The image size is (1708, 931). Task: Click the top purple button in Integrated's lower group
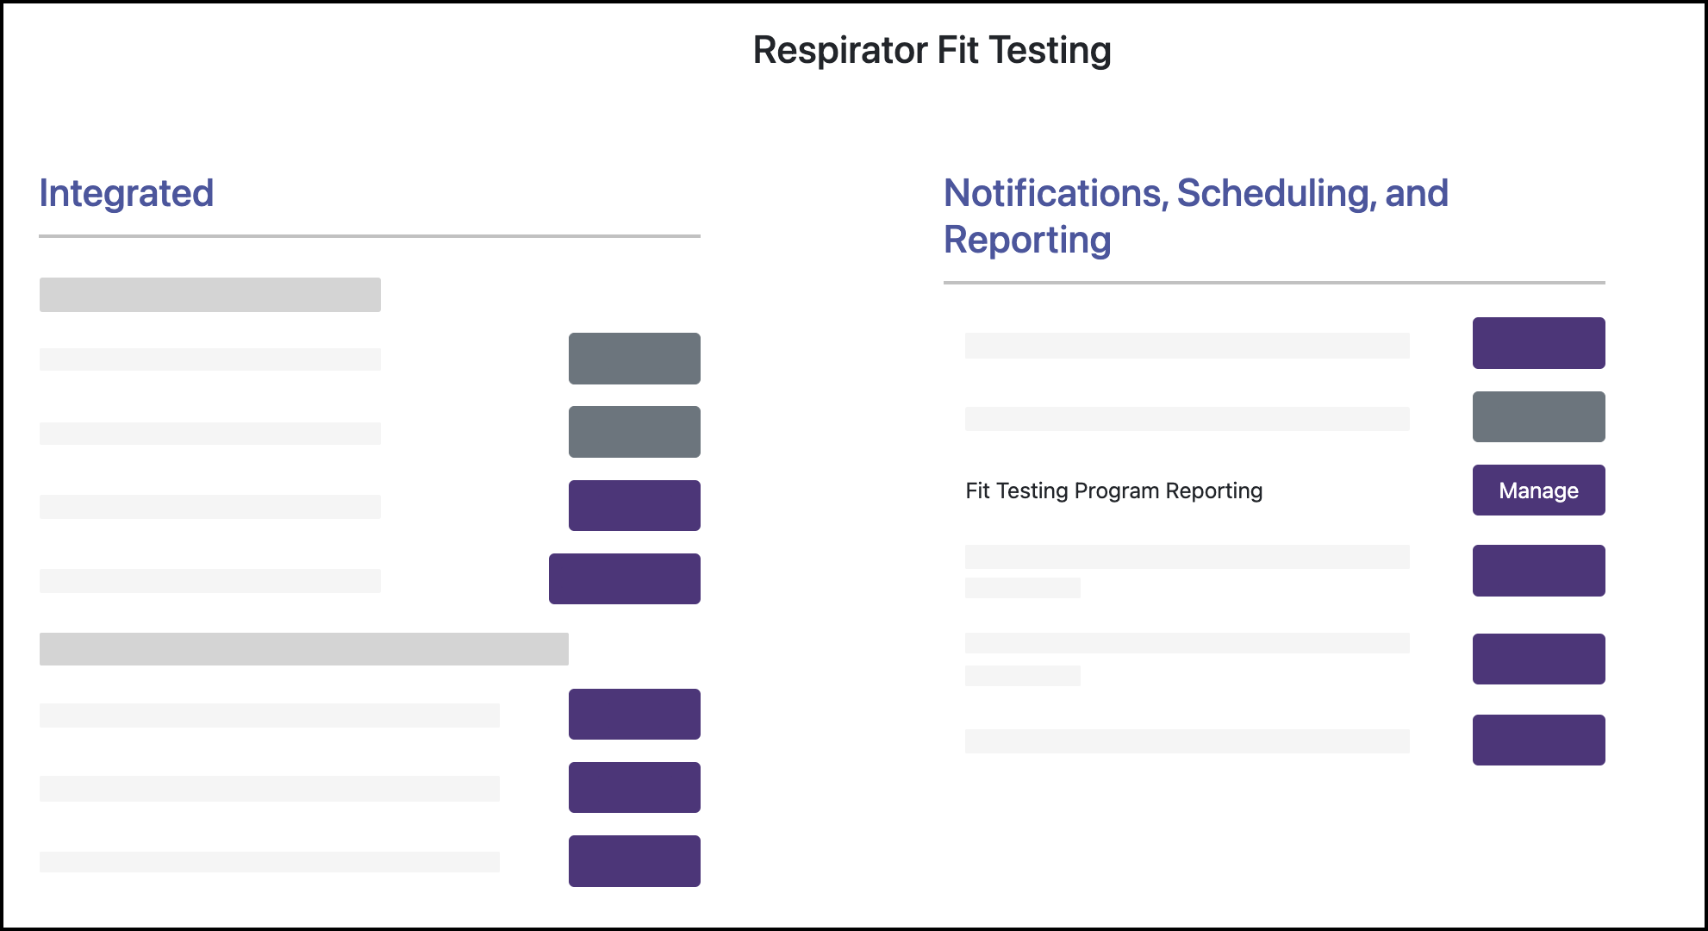tap(633, 714)
